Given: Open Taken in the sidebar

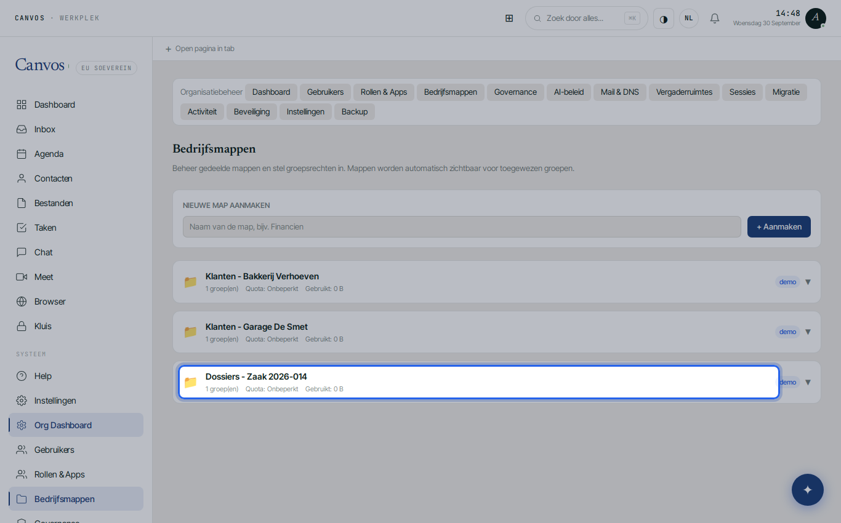Looking at the screenshot, I should tap(76, 228).
